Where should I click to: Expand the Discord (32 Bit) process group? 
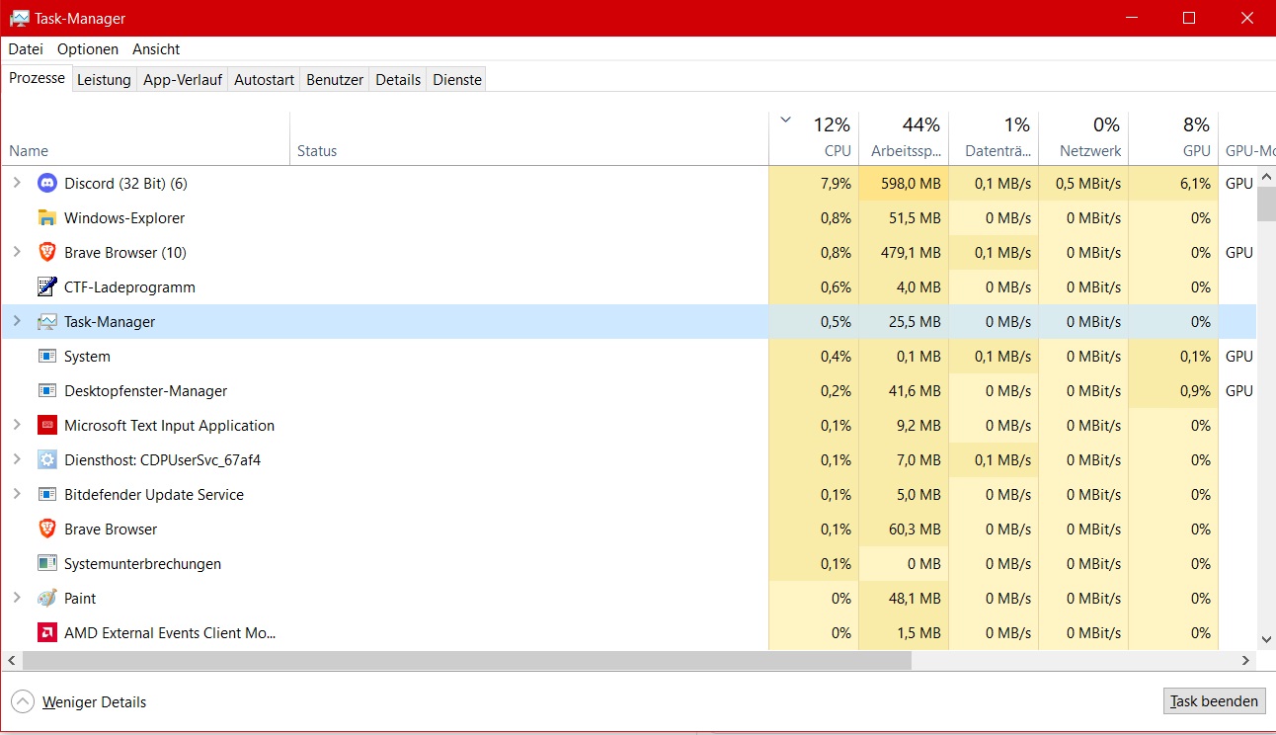click(16, 183)
